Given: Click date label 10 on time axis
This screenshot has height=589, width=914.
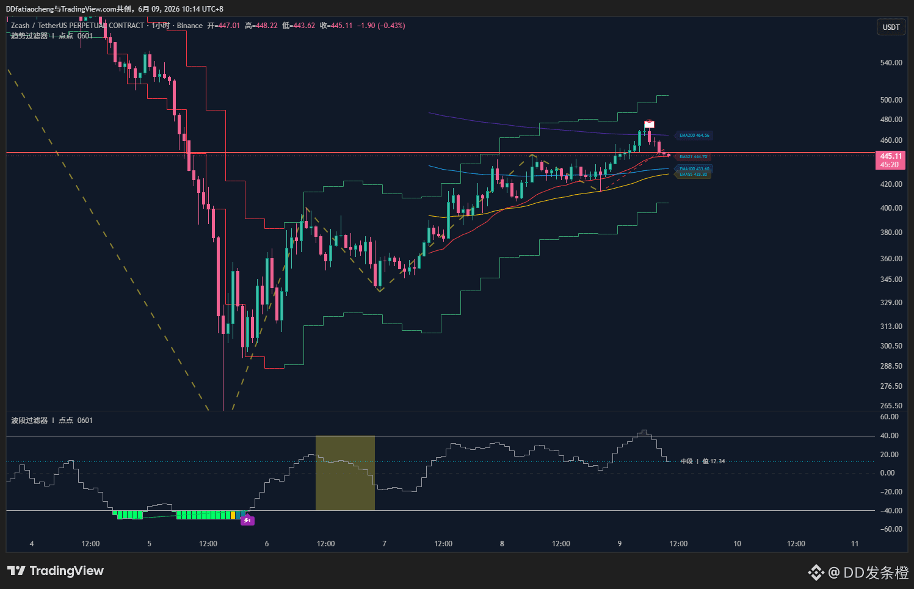Looking at the screenshot, I should pos(738,544).
